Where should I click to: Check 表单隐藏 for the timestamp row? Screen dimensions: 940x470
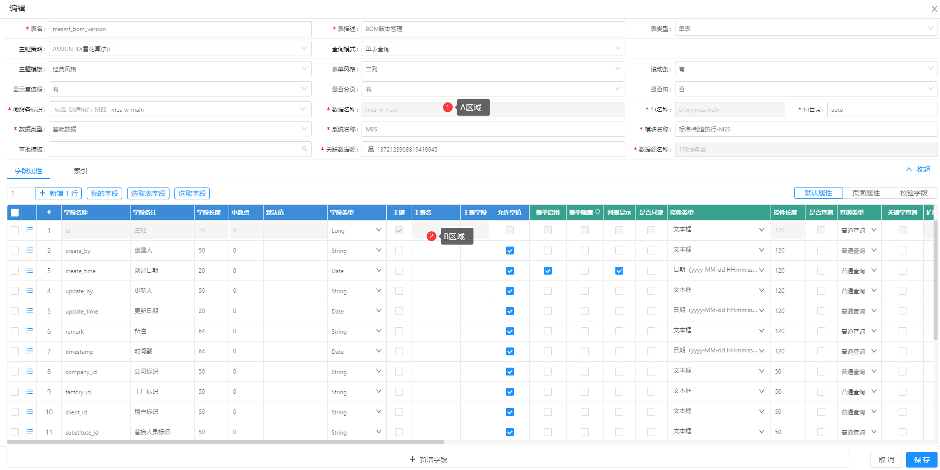(x=585, y=351)
